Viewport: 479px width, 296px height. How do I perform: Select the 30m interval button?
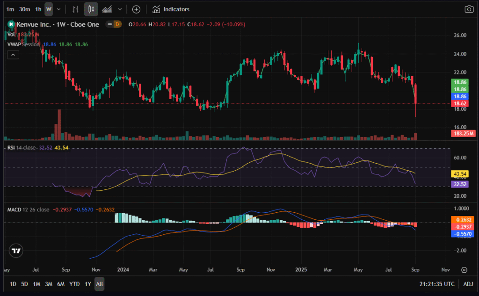pyautogui.click(x=25, y=9)
